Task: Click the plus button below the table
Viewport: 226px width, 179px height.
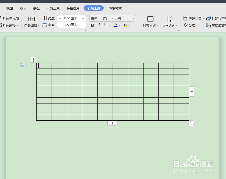Action: coord(112,123)
